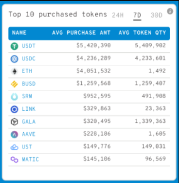Sort by AVG PURCHASE AMT column header
This screenshot has height=183, width=179.
point(81,33)
